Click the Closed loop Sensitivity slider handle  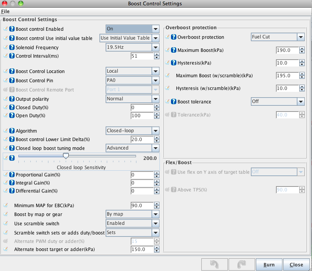66,156
